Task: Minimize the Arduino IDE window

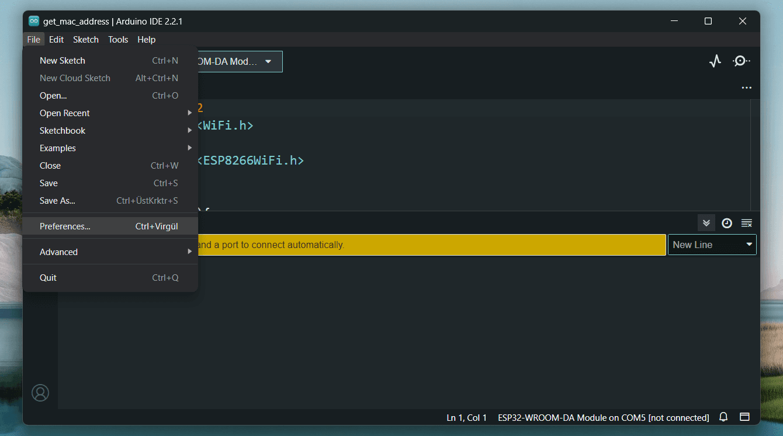Action: tap(675, 21)
